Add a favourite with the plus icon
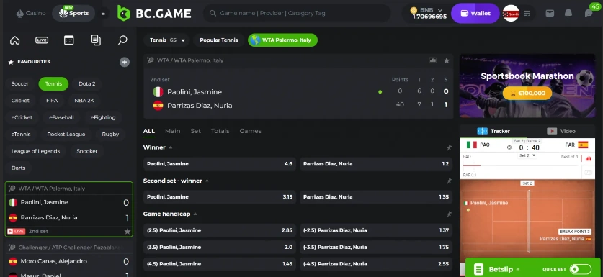The width and height of the screenshot is (603, 277). 124,63
